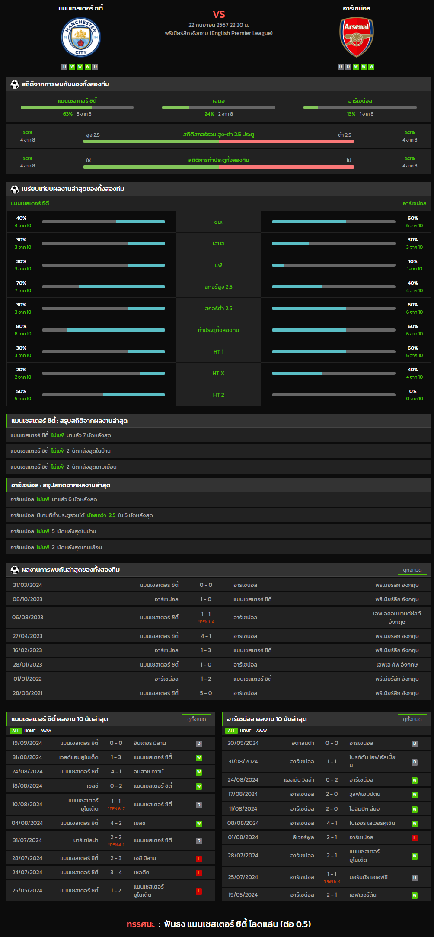This screenshot has height=937, width=434.
Task: Switch to the HOME tab for Manchester City matches
Action: (x=30, y=731)
